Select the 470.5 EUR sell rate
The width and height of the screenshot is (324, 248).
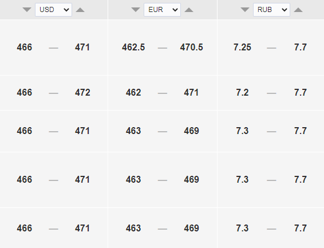pyautogui.click(x=192, y=48)
